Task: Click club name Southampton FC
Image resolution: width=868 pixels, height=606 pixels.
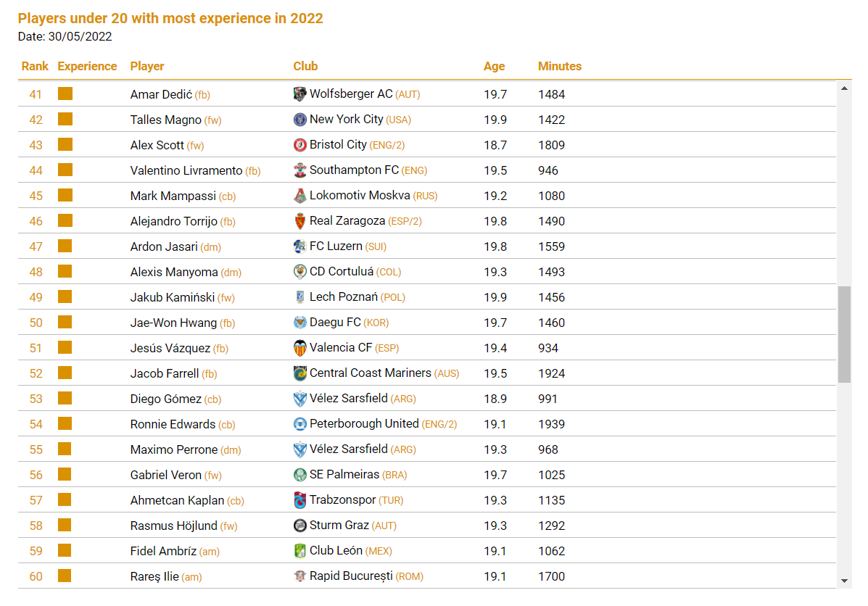Action: point(355,170)
